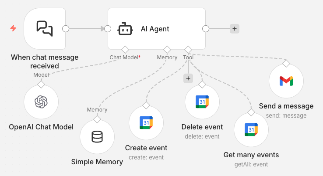Viewport: 323px width, 176px height.
Task: Add a node after AI Agent output
Action: point(235,29)
